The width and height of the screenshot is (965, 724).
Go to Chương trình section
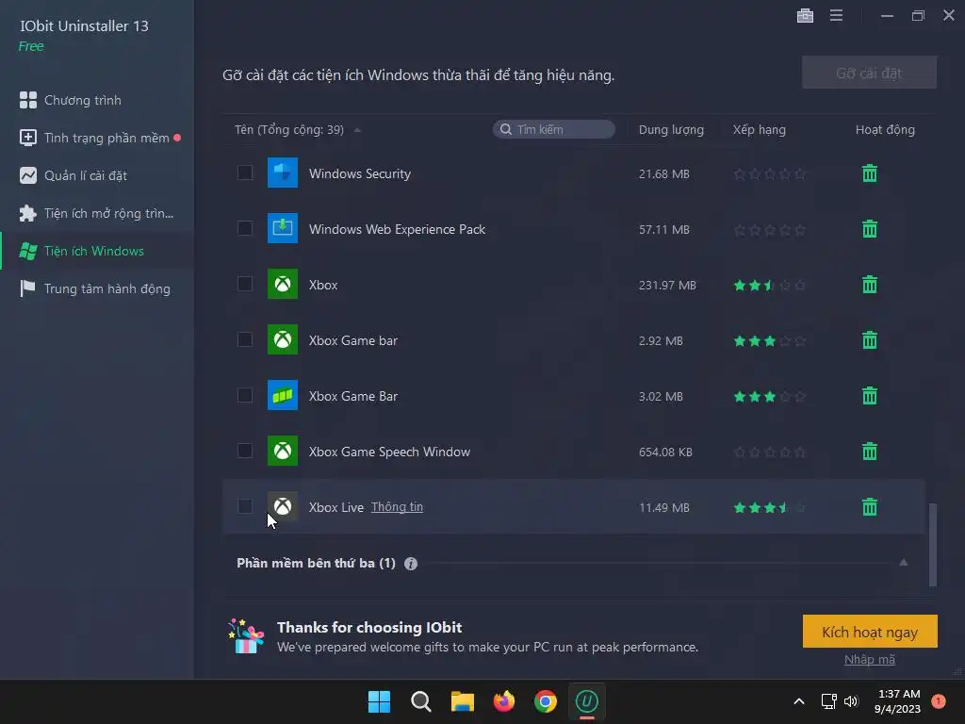pyautogui.click(x=83, y=100)
